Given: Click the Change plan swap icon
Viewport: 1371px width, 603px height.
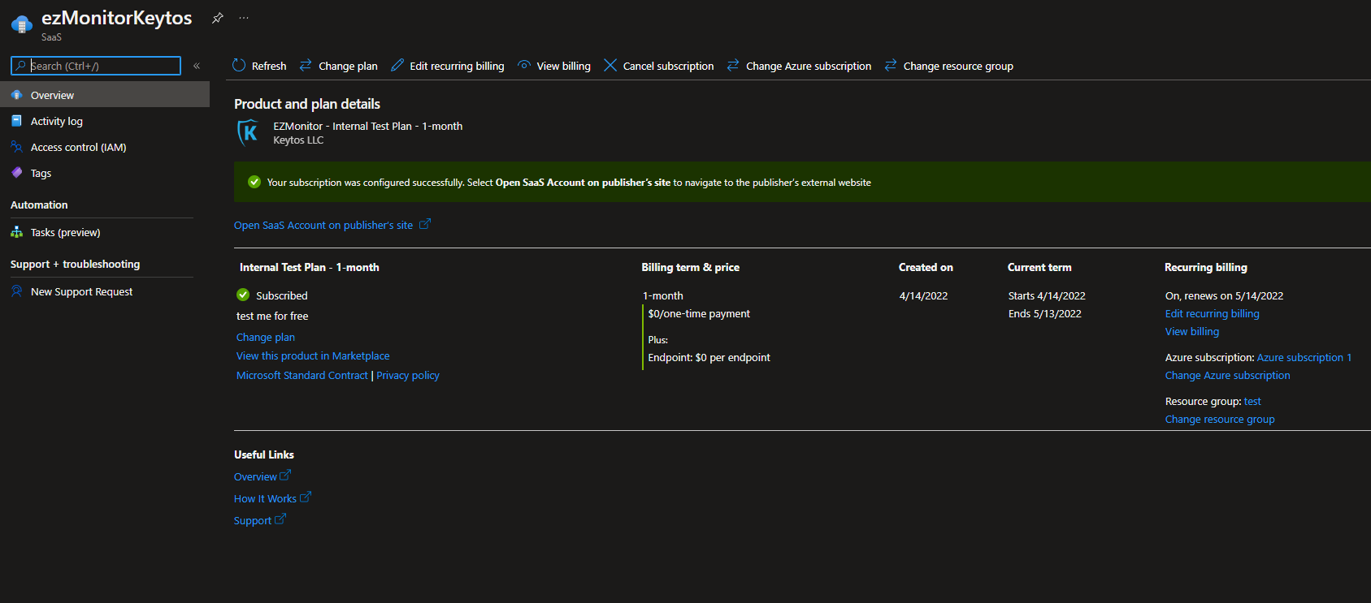Looking at the screenshot, I should coord(306,65).
